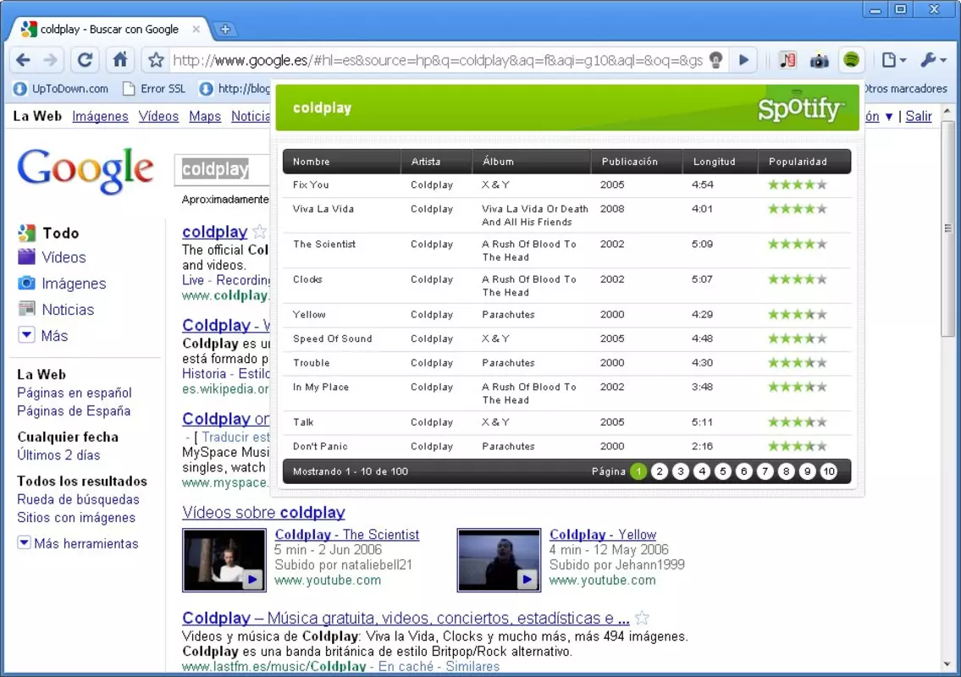Go forward with the browser forward arrow
Image resolution: width=961 pixels, height=677 pixels.
tap(51, 60)
